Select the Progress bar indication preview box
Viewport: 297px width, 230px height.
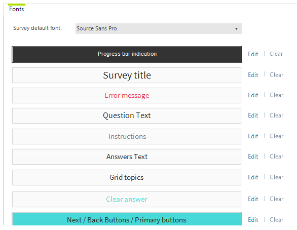(127, 54)
